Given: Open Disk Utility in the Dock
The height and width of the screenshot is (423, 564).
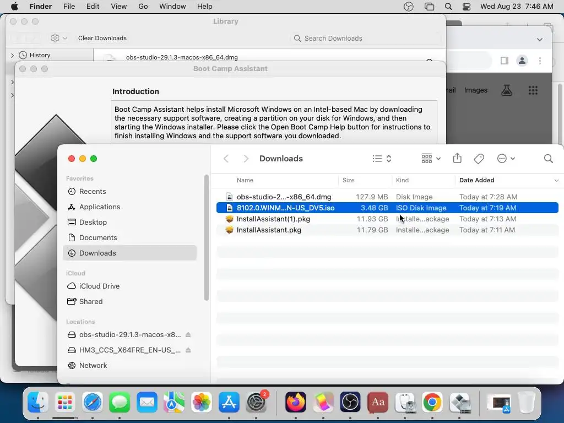Looking at the screenshot, I should pyautogui.click(x=405, y=402).
